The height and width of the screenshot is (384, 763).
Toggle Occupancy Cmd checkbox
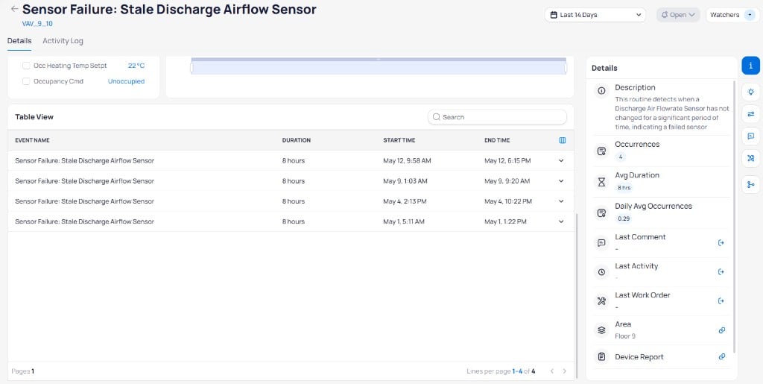coord(26,81)
